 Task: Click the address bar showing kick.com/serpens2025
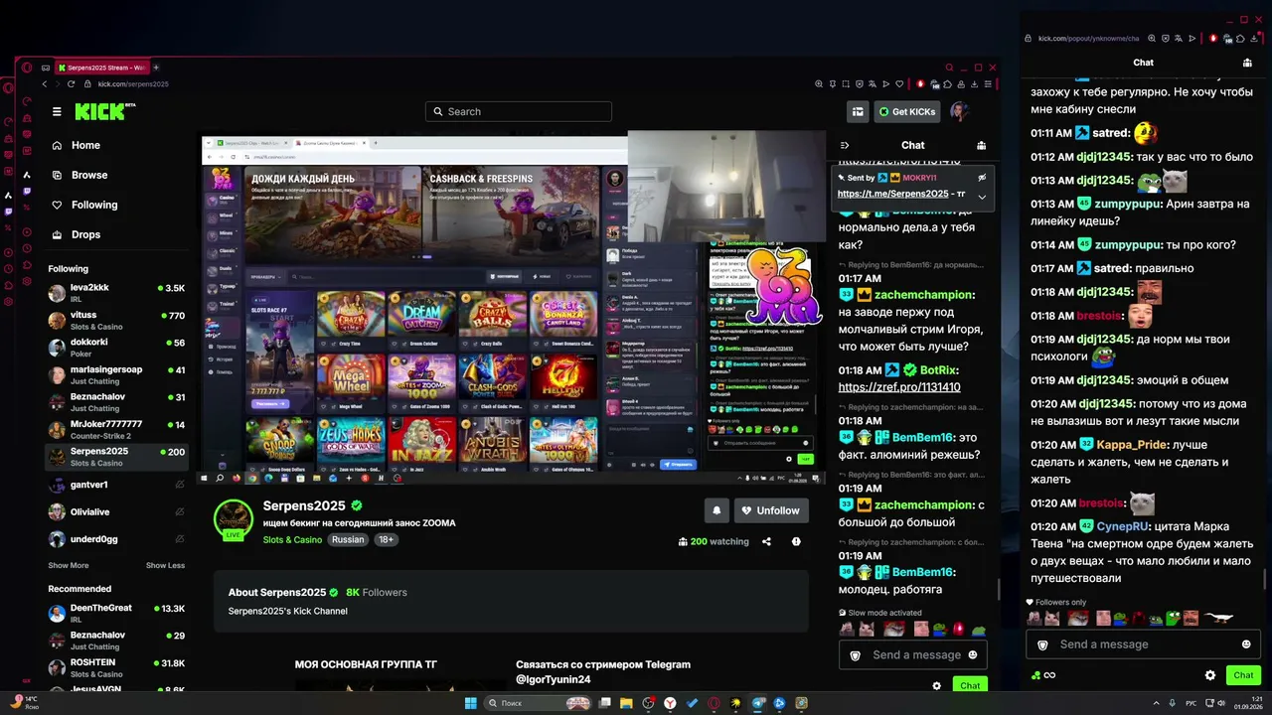click(132, 84)
